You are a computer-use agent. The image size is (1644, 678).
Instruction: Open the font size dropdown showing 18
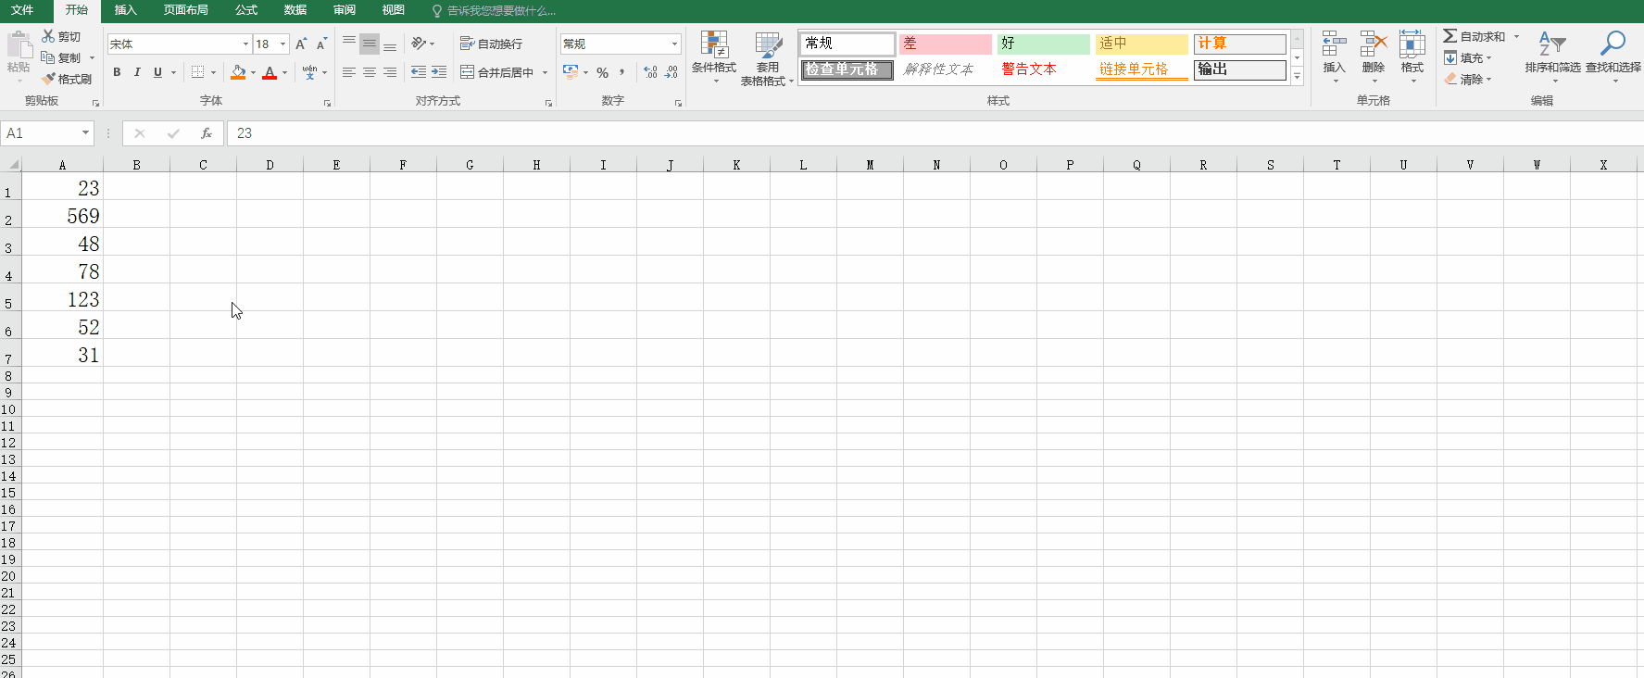point(282,44)
